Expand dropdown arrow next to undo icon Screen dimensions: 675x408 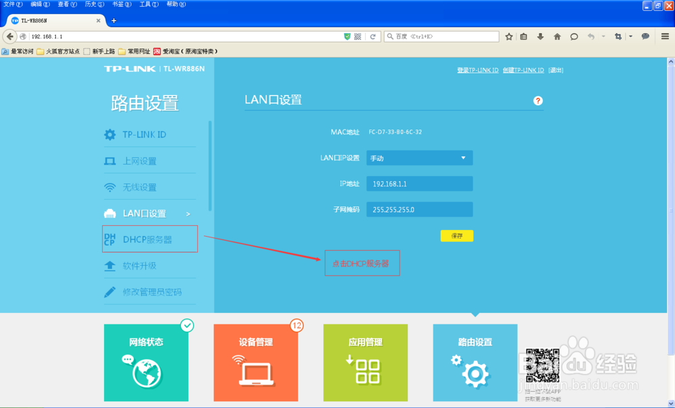tap(603, 36)
